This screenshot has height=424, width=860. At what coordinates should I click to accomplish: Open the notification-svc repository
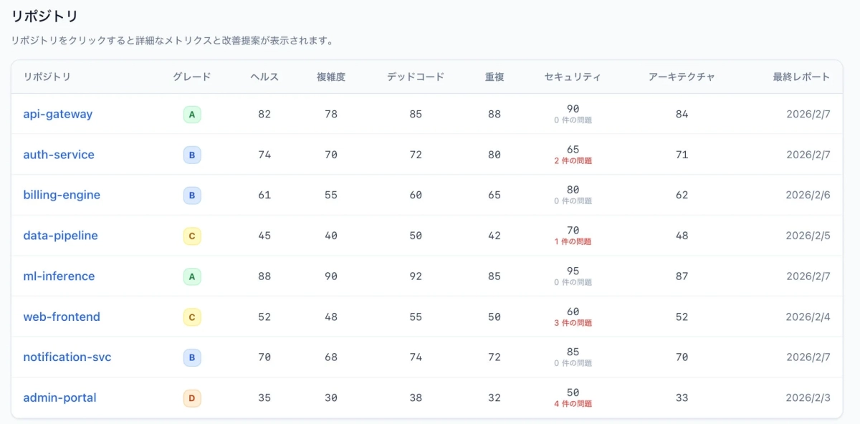(x=67, y=357)
